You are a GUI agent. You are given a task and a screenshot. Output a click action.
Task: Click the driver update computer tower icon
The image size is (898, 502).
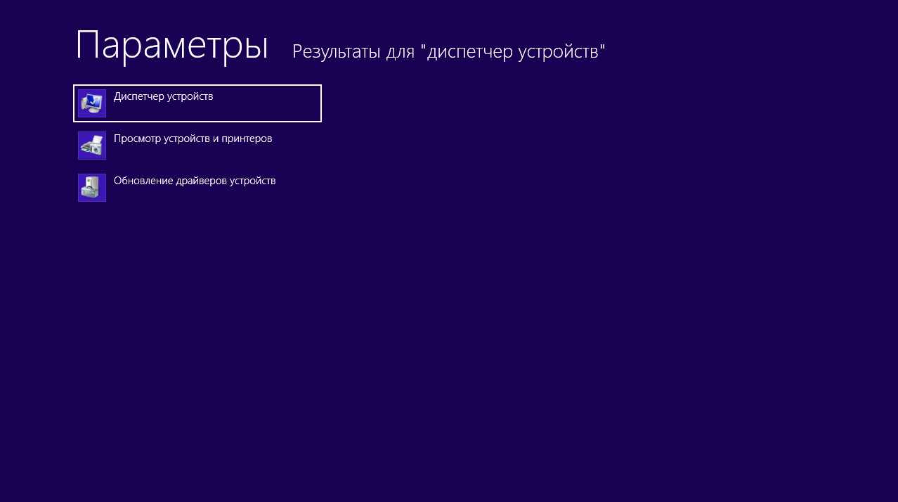click(x=92, y=188)
